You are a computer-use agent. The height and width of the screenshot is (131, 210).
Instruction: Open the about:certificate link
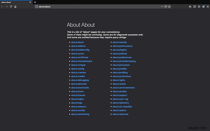point(80,57)
